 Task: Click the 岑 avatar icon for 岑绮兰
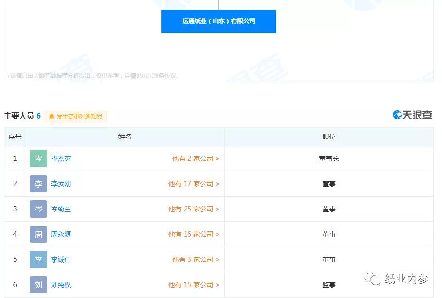(39, 209)
